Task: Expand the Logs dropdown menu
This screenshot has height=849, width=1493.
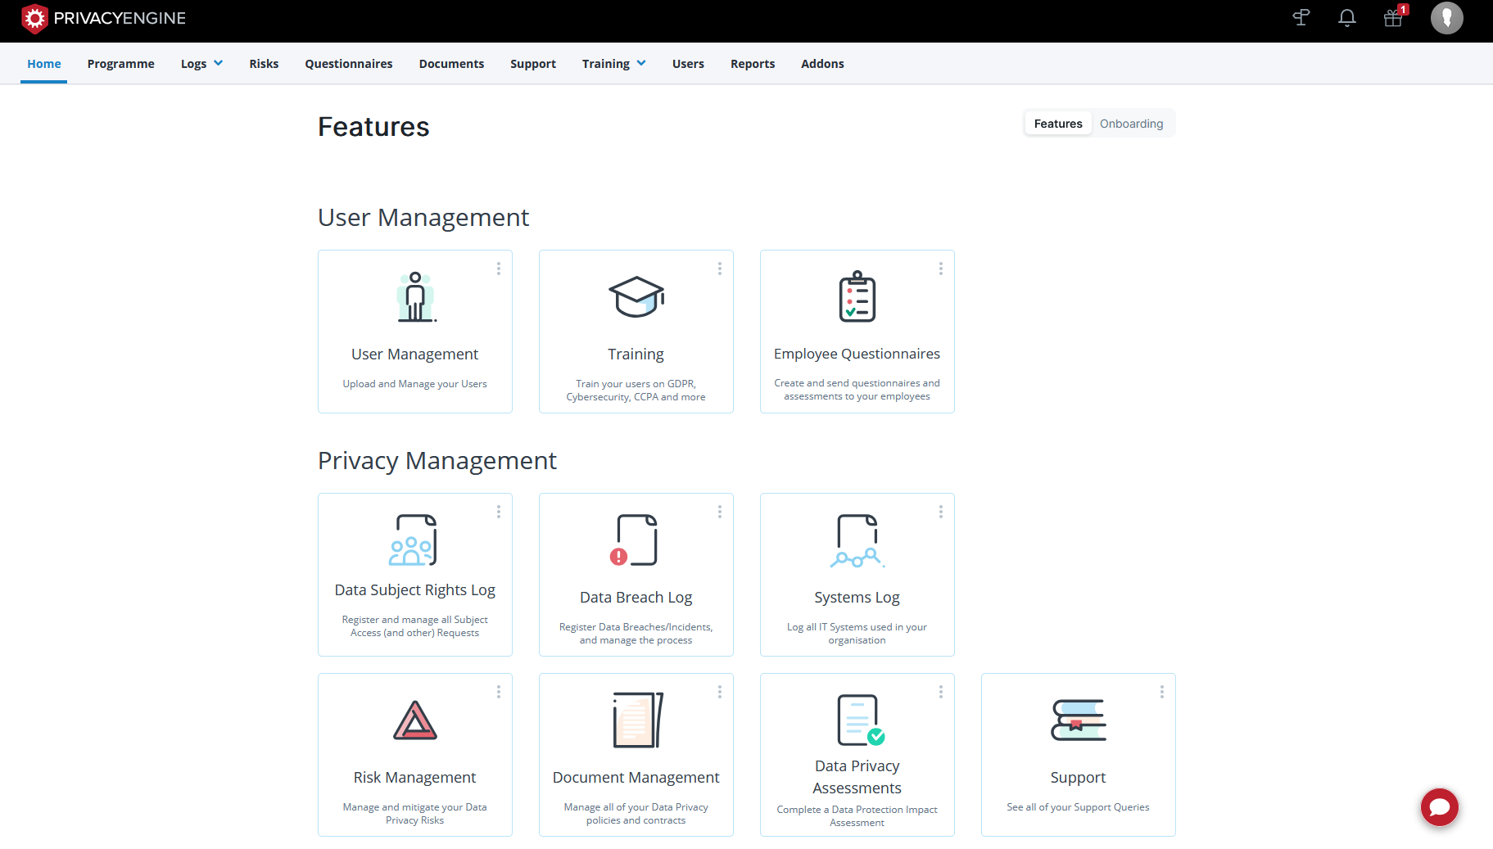Action: click(x=201, y=63)
